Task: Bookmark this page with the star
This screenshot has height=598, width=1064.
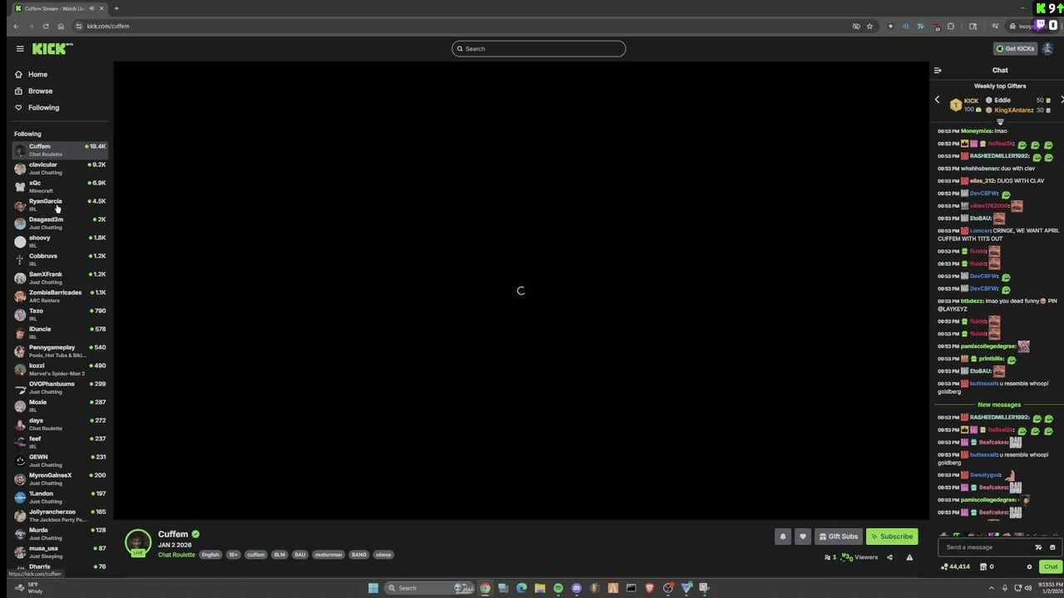Action: point(869,27)
